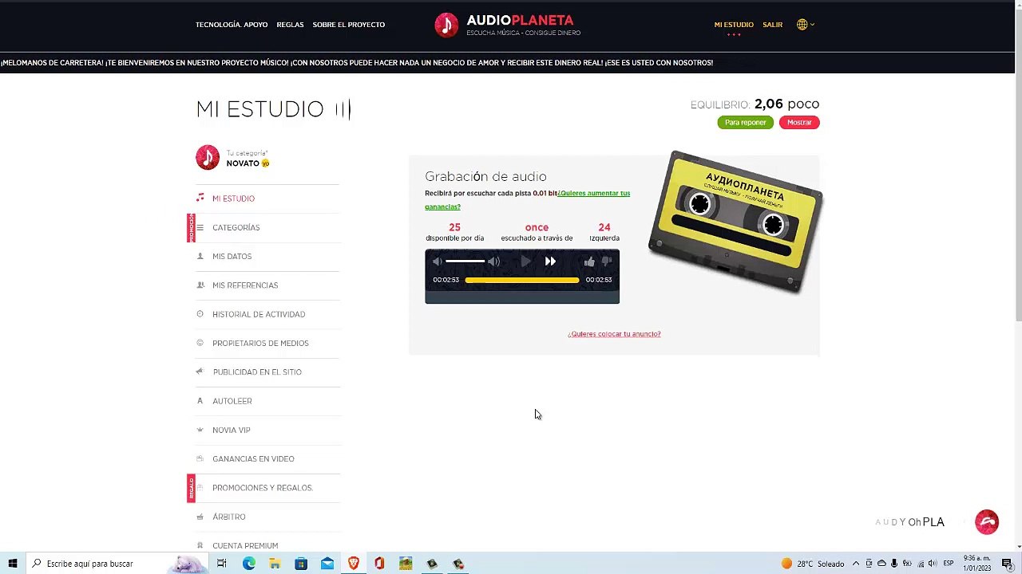Click the system tray volume icon
The image size is (1022, 574).
point(932,564)
